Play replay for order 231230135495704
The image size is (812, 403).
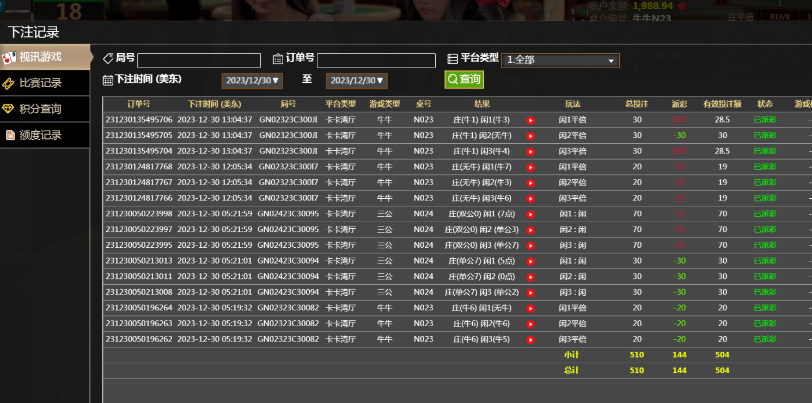pos(530,151)
